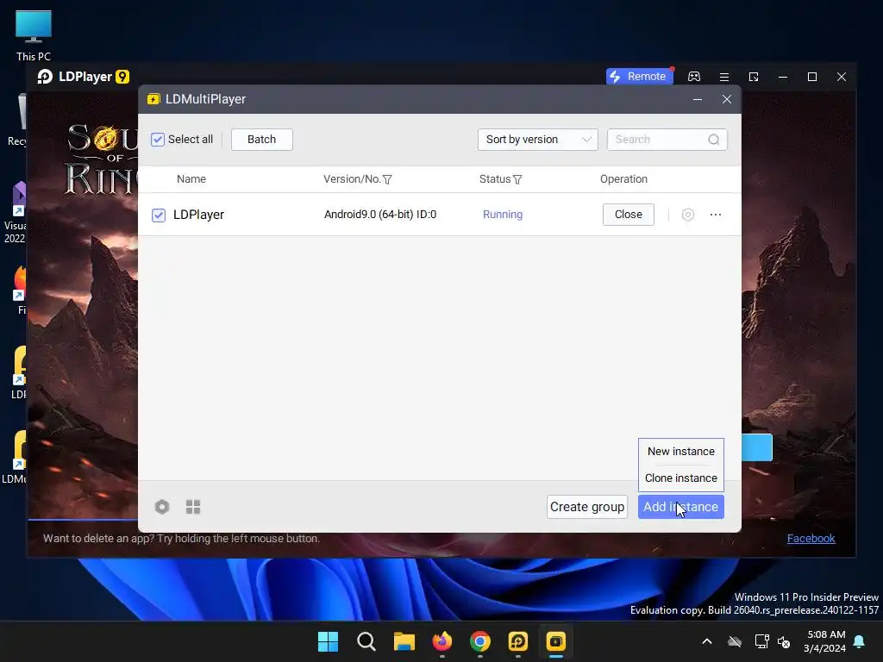Open LDMultiPlayer settings gear at bottom-left
883x662 pixels.
click(162, 507)
